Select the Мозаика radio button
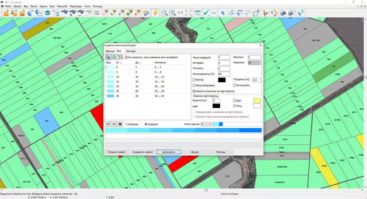This screenshot has height=199, width=367. 127,124
